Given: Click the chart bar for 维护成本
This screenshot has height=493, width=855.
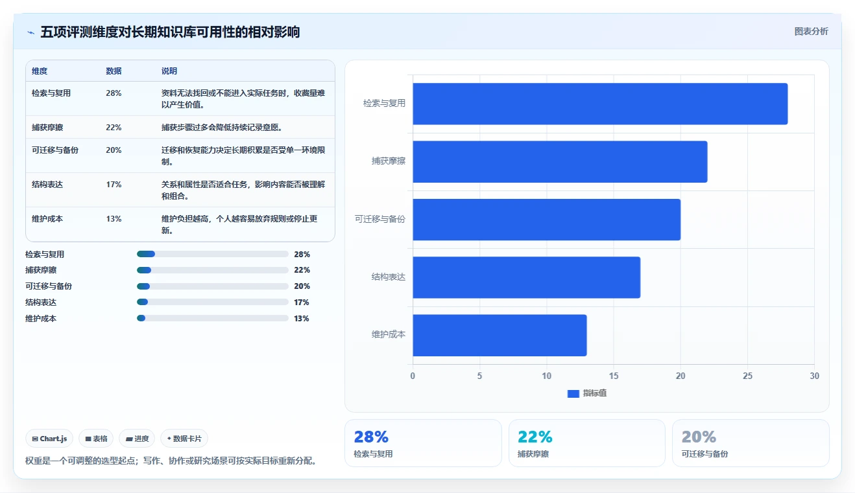Looking at the screenshot, I should [x=500, y=336].
